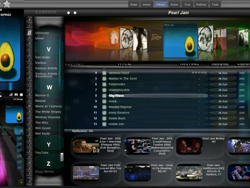Check the box for Parachutes
This screenshot has width=250, height=188.
click(x=104, y=84)
